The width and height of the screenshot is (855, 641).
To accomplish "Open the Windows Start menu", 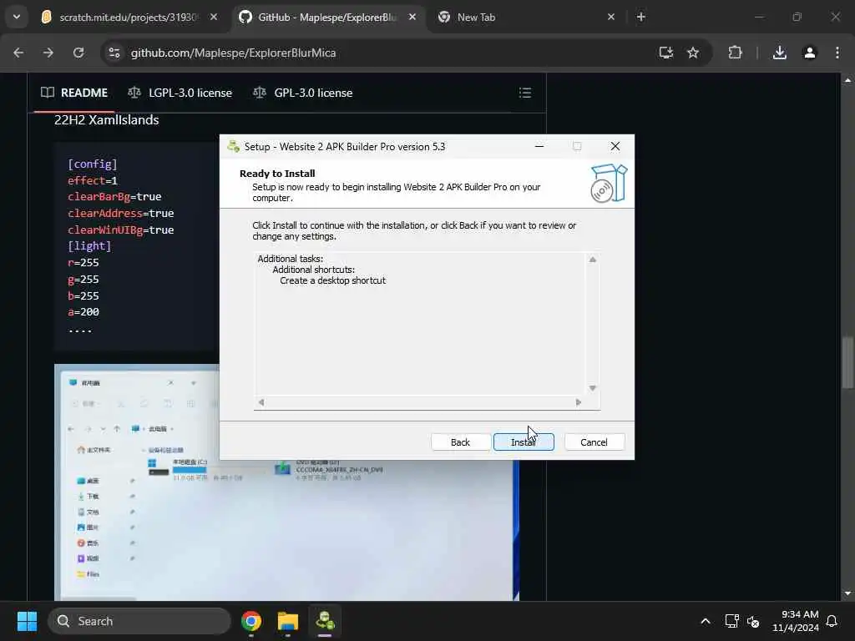I will click(x=27, y=621).
